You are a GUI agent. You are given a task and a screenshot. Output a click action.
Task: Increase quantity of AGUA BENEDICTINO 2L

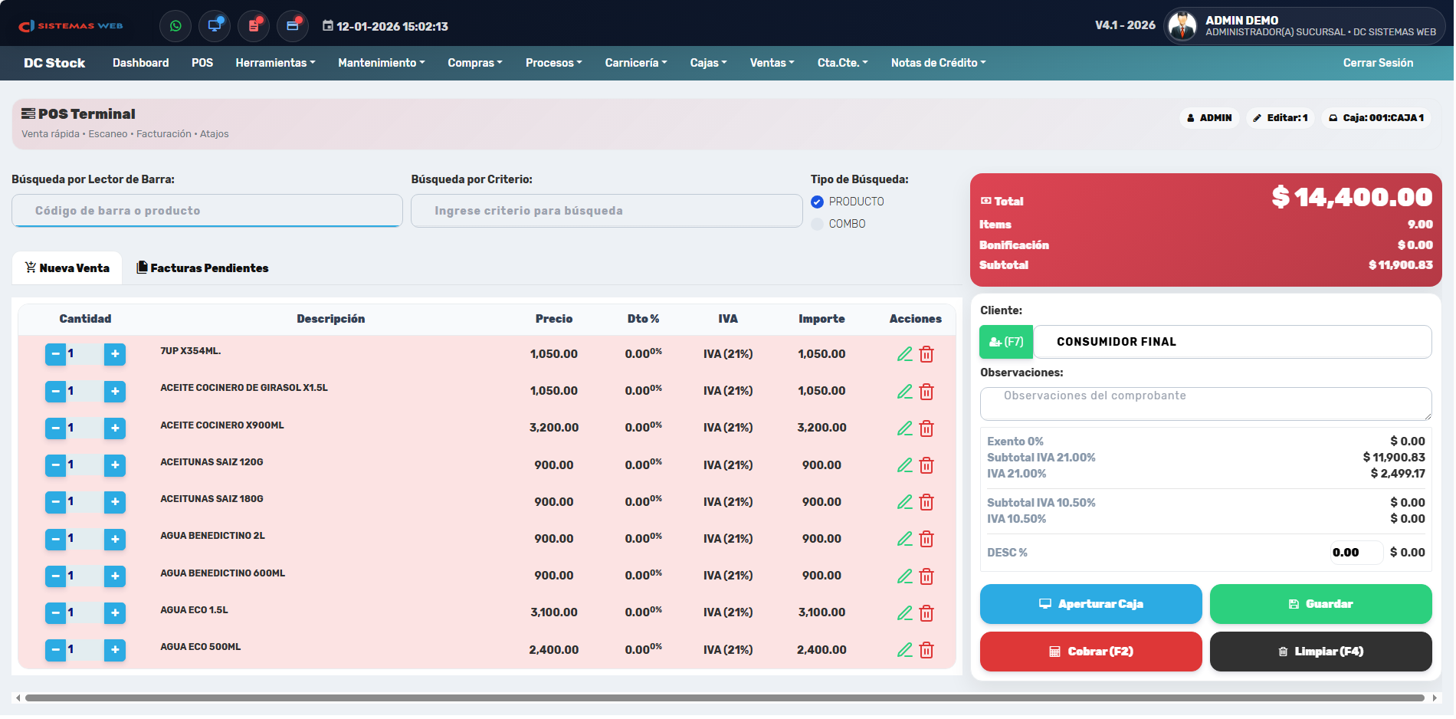115,539
